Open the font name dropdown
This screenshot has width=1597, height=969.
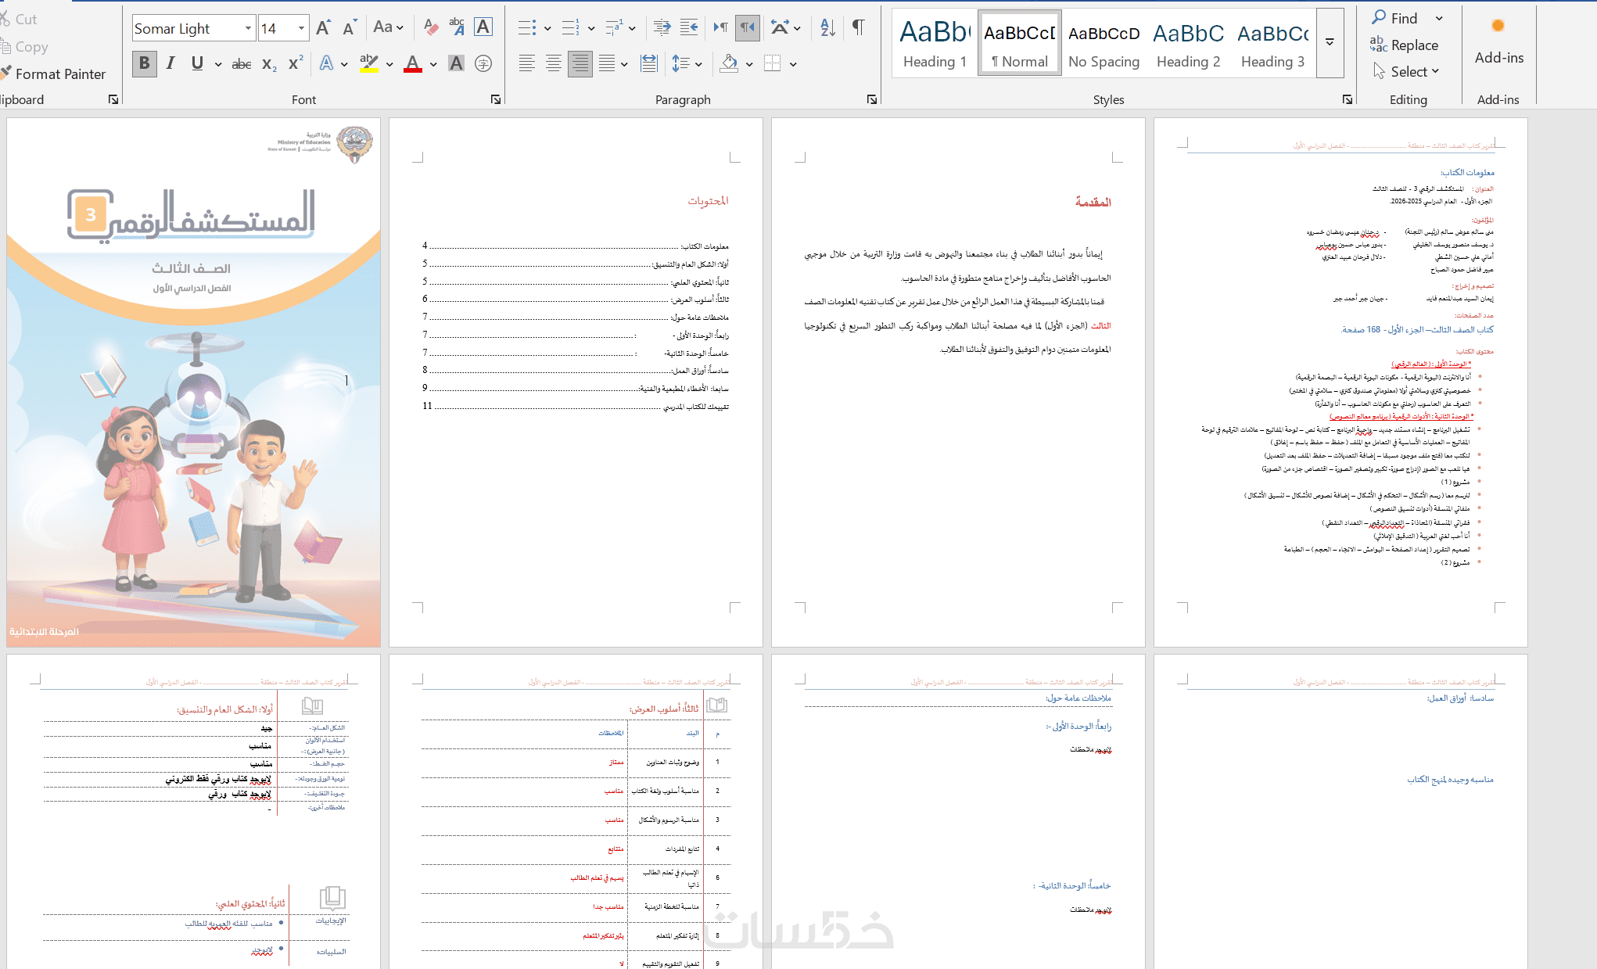248,29
